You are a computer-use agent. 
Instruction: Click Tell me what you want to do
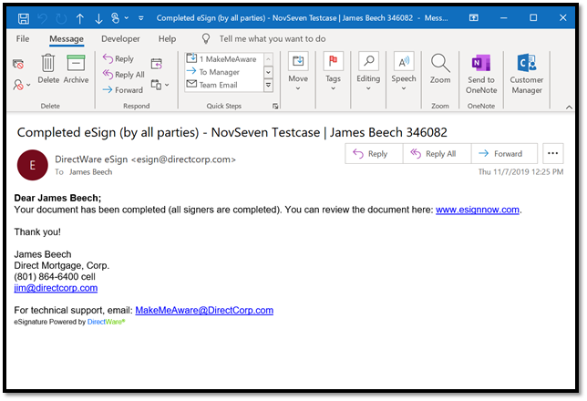click(x=273, y=39)
